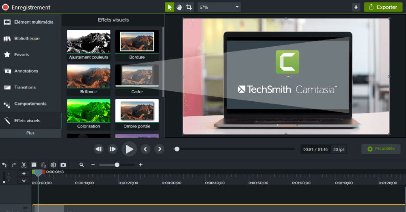Viewport: 406px width, 212px height.
Task: Click the large Play button
Action: click(129, 149)
